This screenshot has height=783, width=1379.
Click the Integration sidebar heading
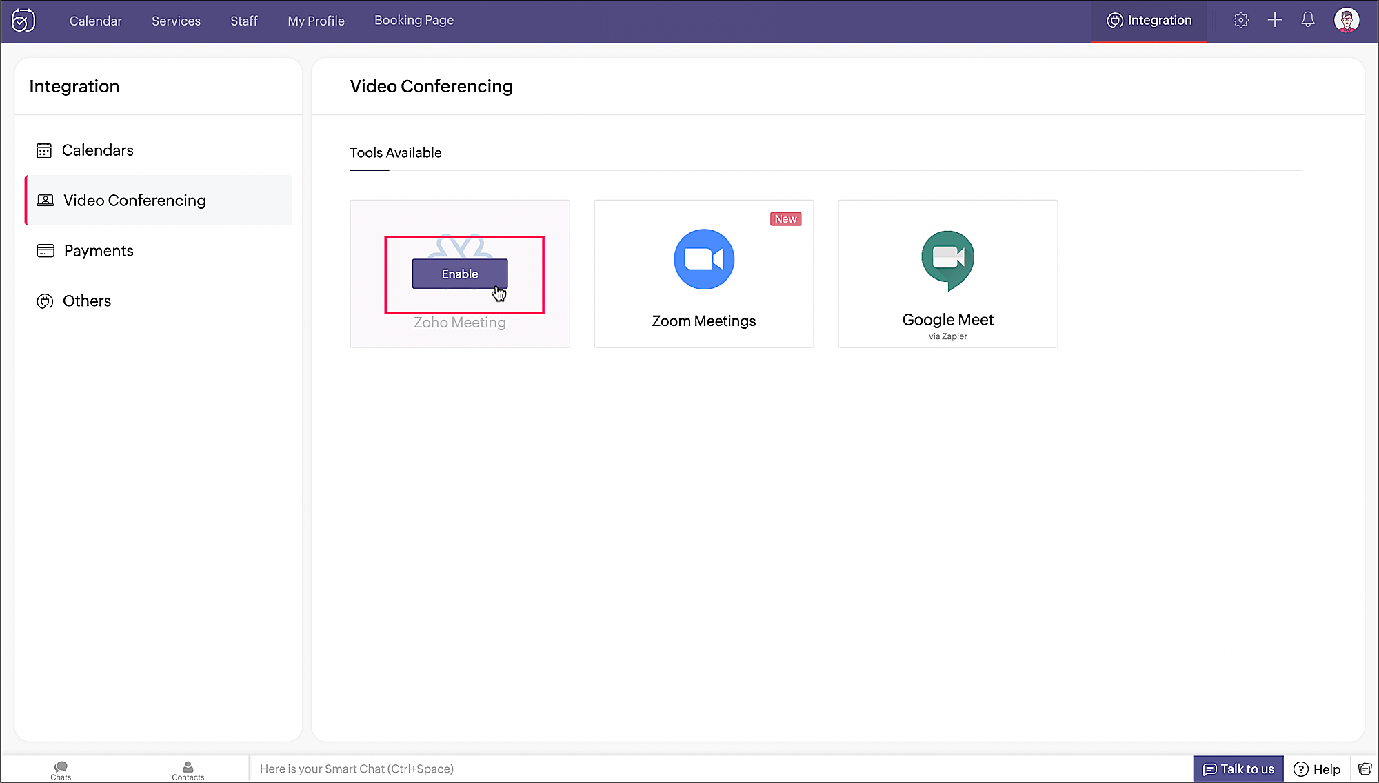(74, 86)
